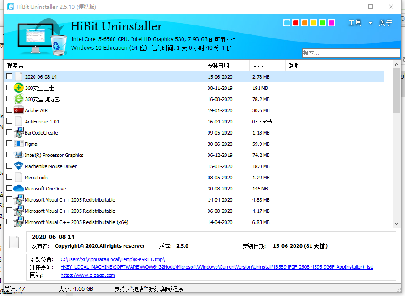Image resolution: width=405 pixels, height=296 pixels.
Task: Click the vertical scrollbar thumb
Action: (397, 91)
